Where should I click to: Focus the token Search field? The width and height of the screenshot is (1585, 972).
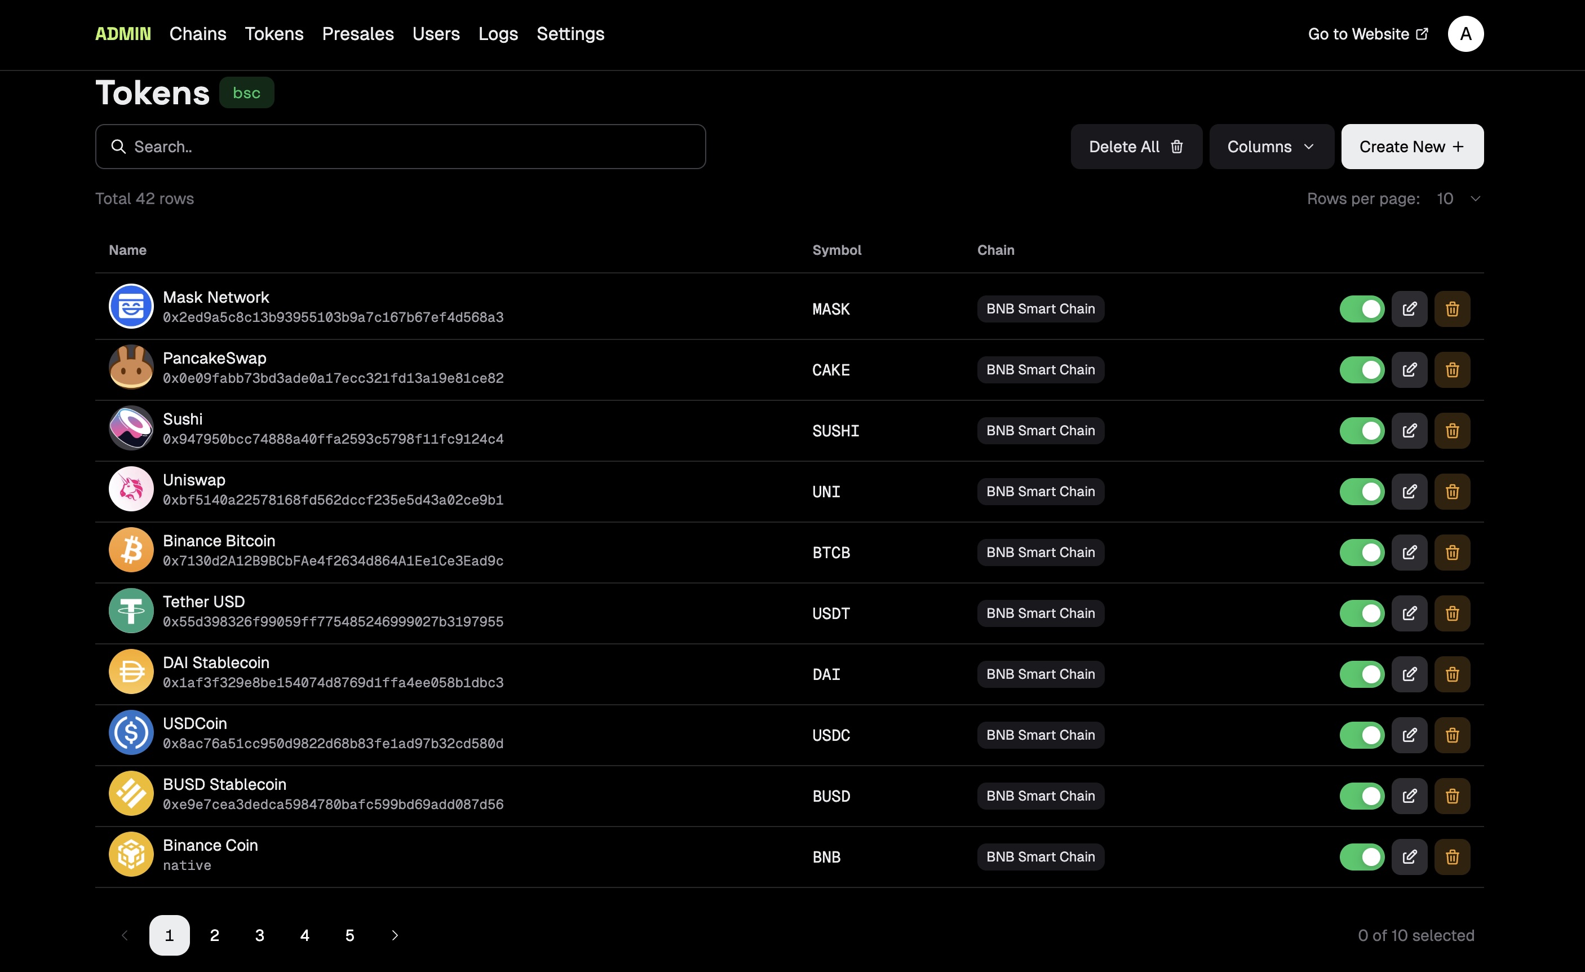tap(400, 147)
